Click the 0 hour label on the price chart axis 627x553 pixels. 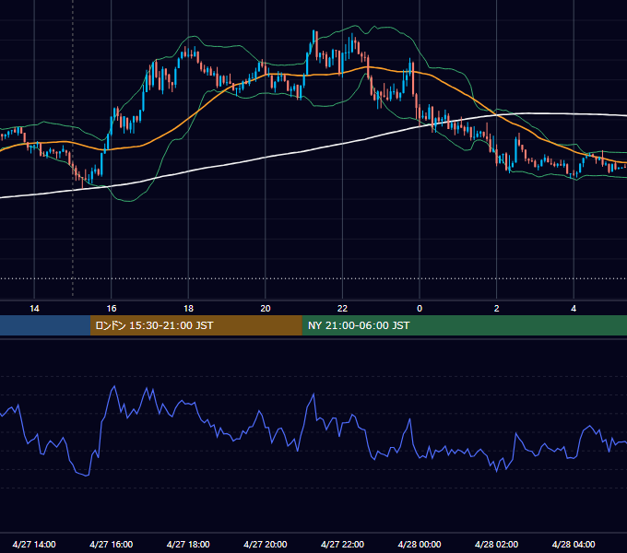click(x=420, y=309)
